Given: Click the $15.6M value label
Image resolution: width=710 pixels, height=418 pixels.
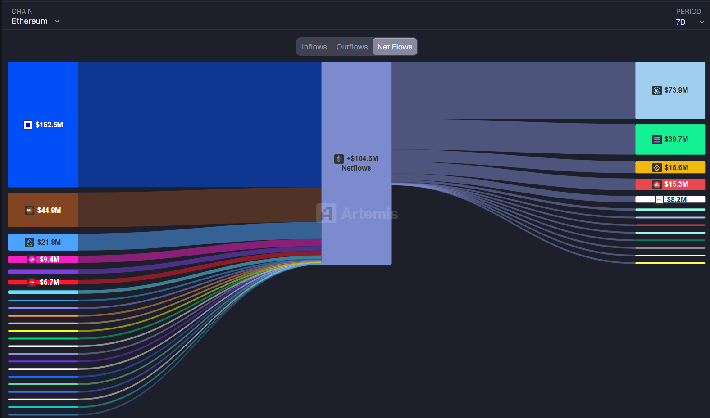Looking at the screenshot, I should [676, 167].
